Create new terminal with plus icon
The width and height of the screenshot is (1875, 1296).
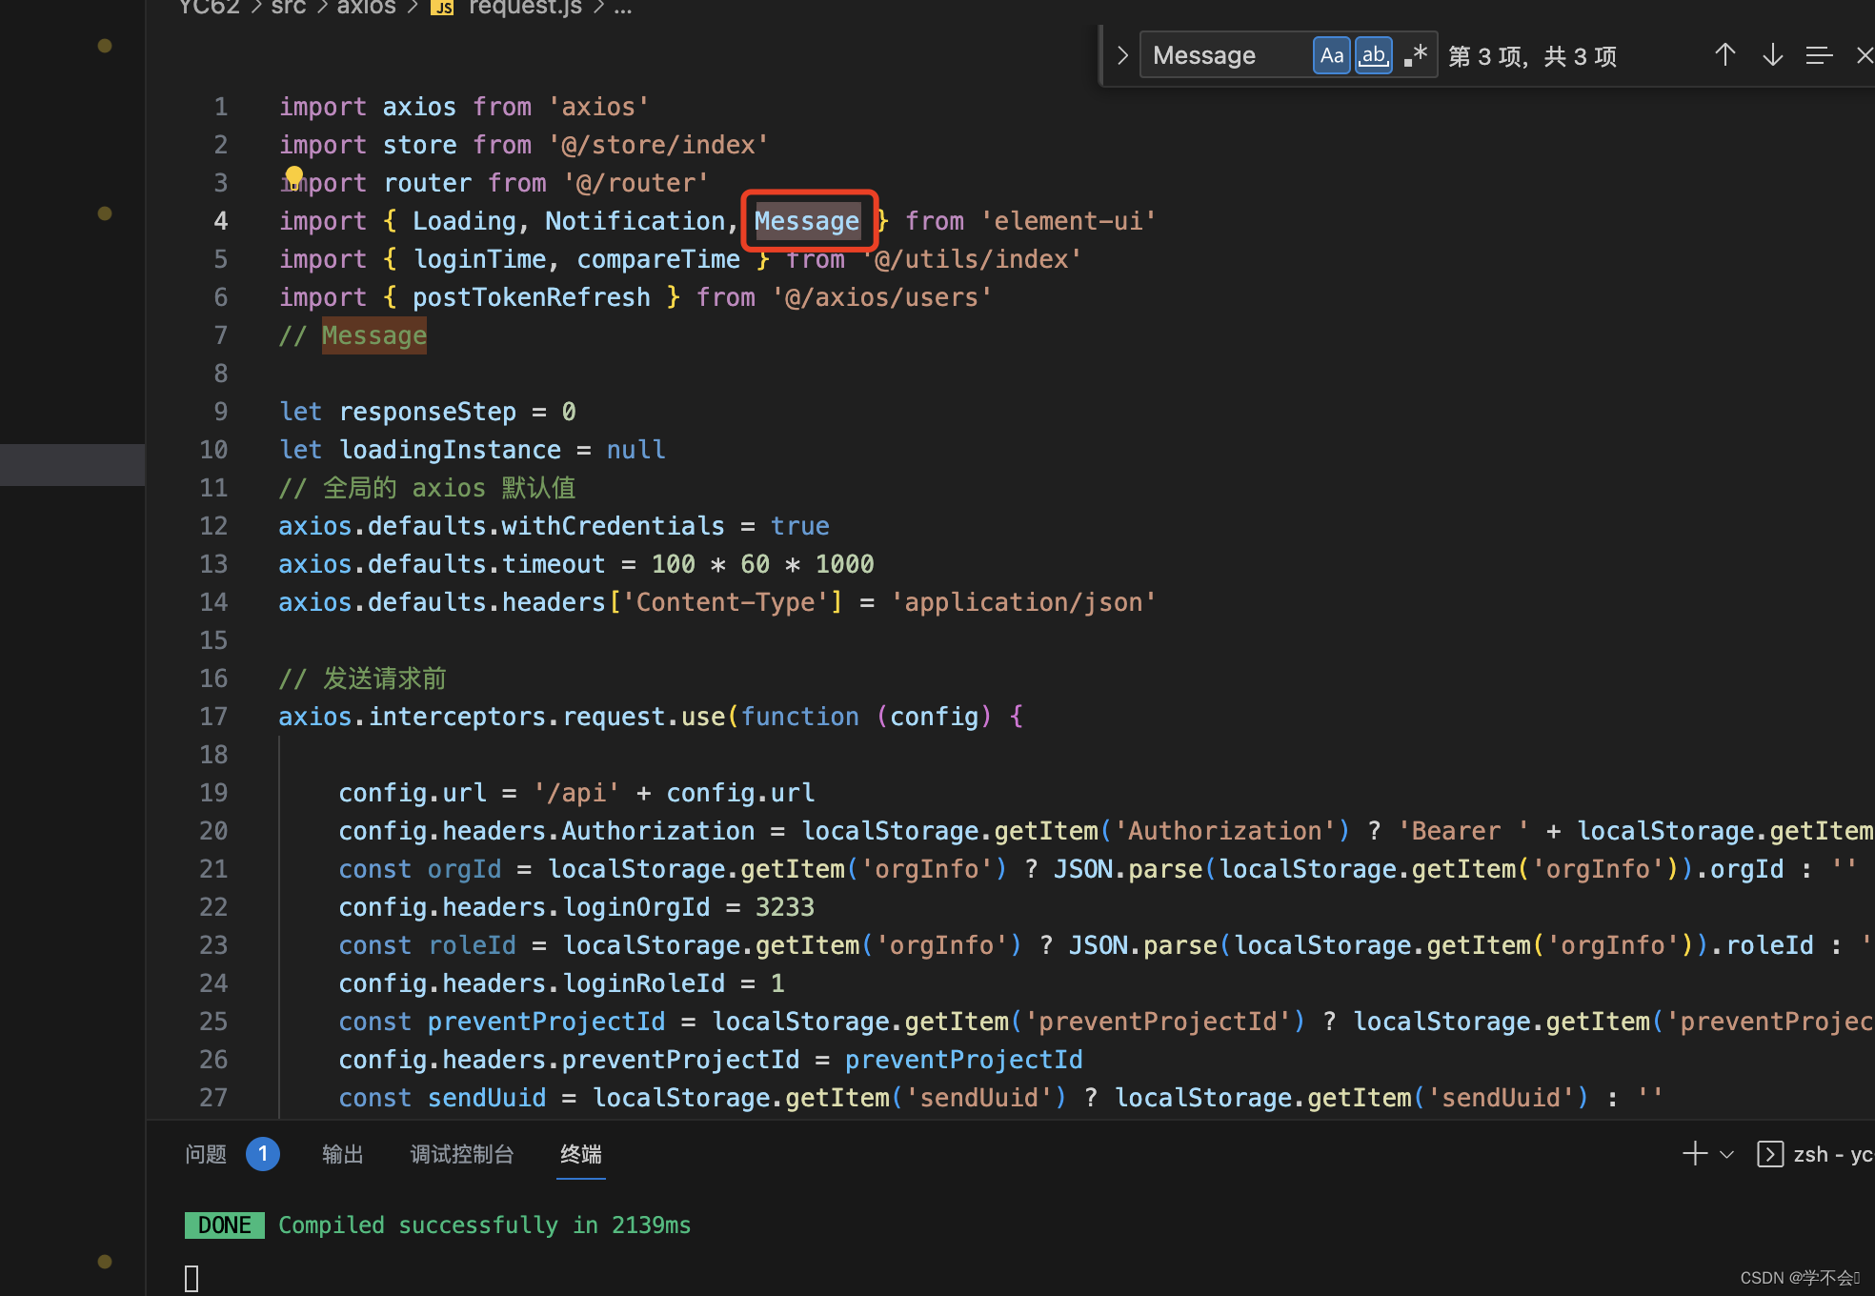pos(1695,1154)
